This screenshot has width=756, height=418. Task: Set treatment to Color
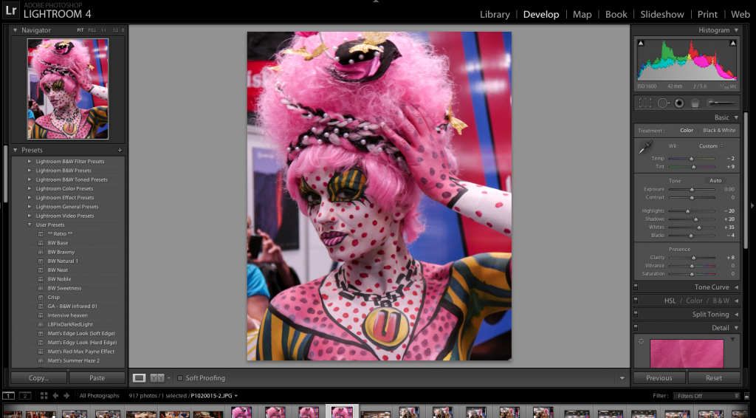(x=687, y=130)
